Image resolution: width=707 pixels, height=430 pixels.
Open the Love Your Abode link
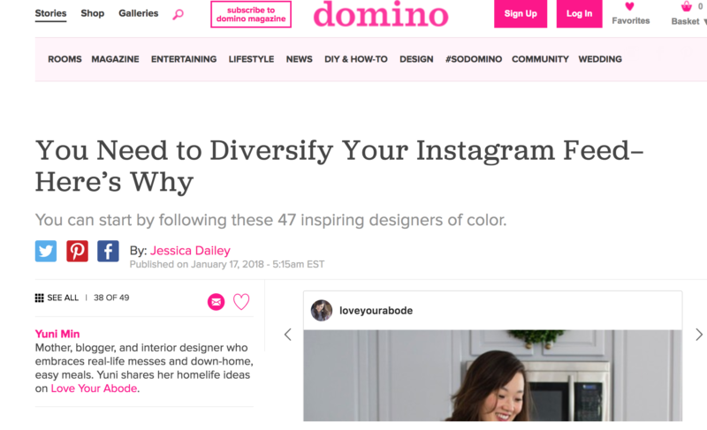coord(94,389)
